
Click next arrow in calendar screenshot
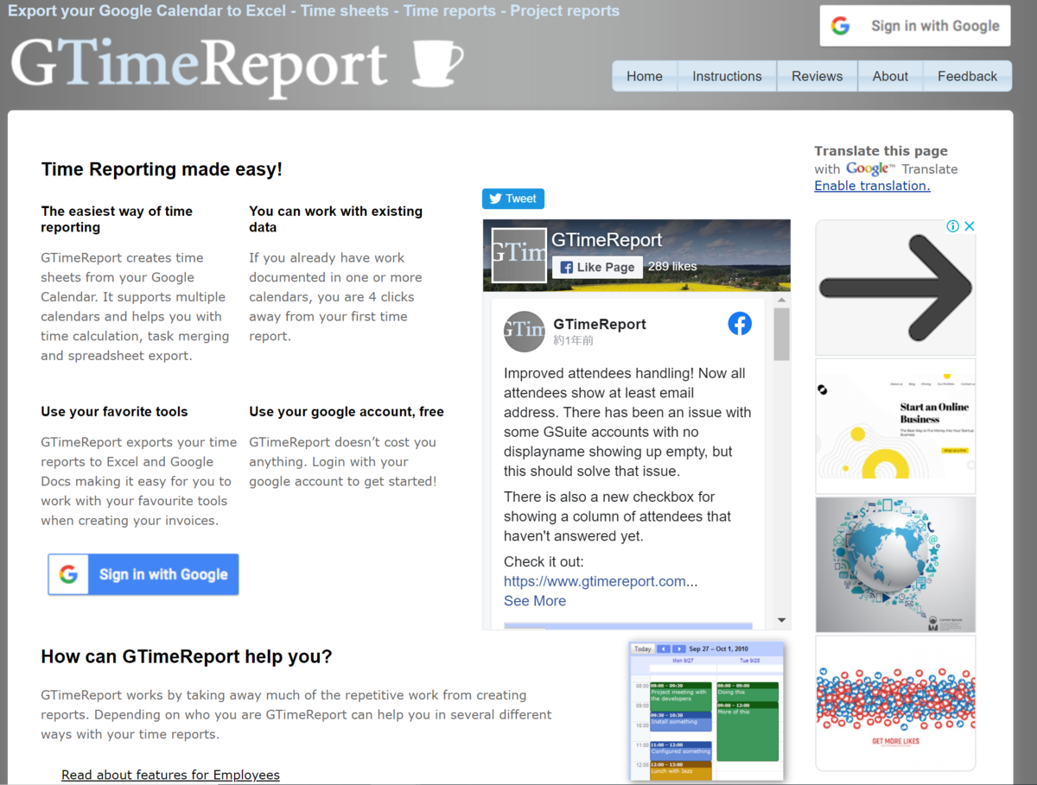[x=679, y=649]
